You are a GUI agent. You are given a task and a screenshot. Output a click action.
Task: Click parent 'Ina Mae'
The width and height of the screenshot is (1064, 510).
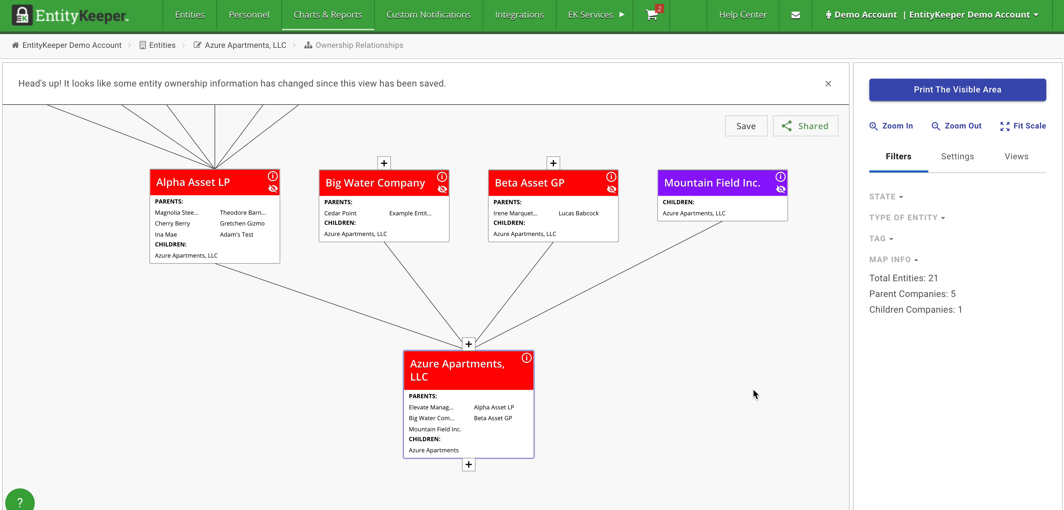pyautogui.click(x=166, y=235)
